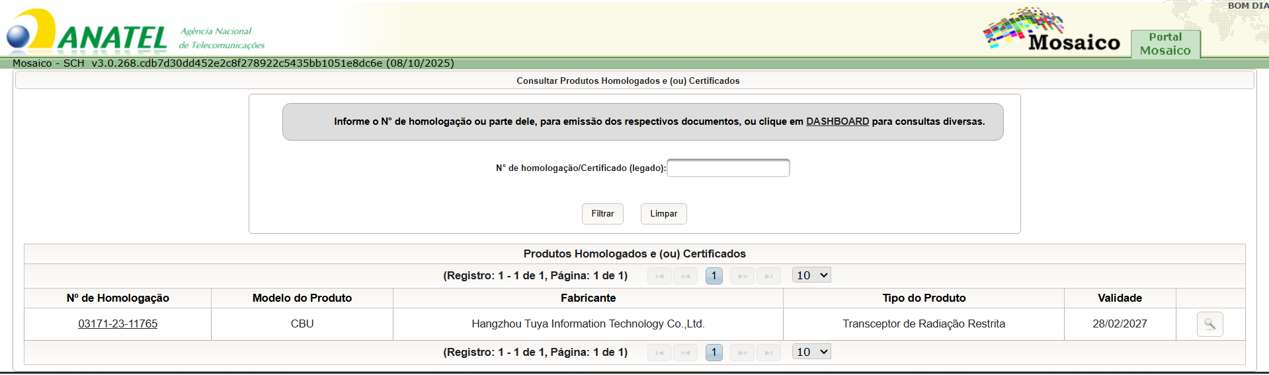
Task: Click the ANATEL logo
Action: (x=86, y=32)
